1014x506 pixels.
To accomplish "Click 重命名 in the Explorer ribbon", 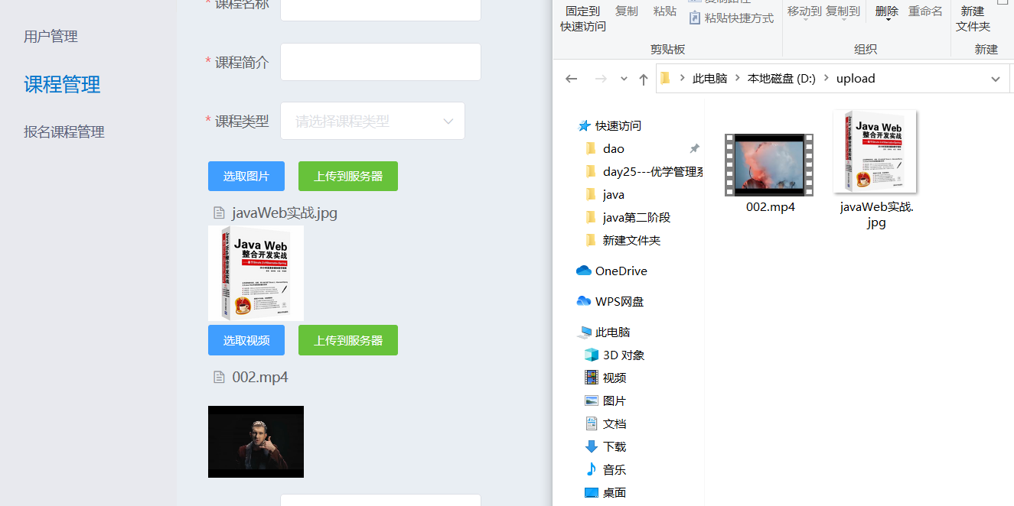I will (x=925, y=11).
